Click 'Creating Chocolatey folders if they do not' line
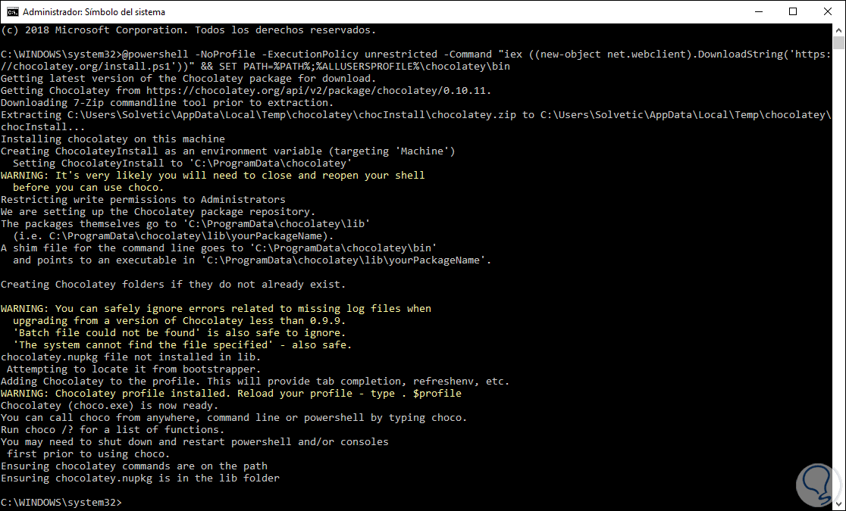 (173, 285)
